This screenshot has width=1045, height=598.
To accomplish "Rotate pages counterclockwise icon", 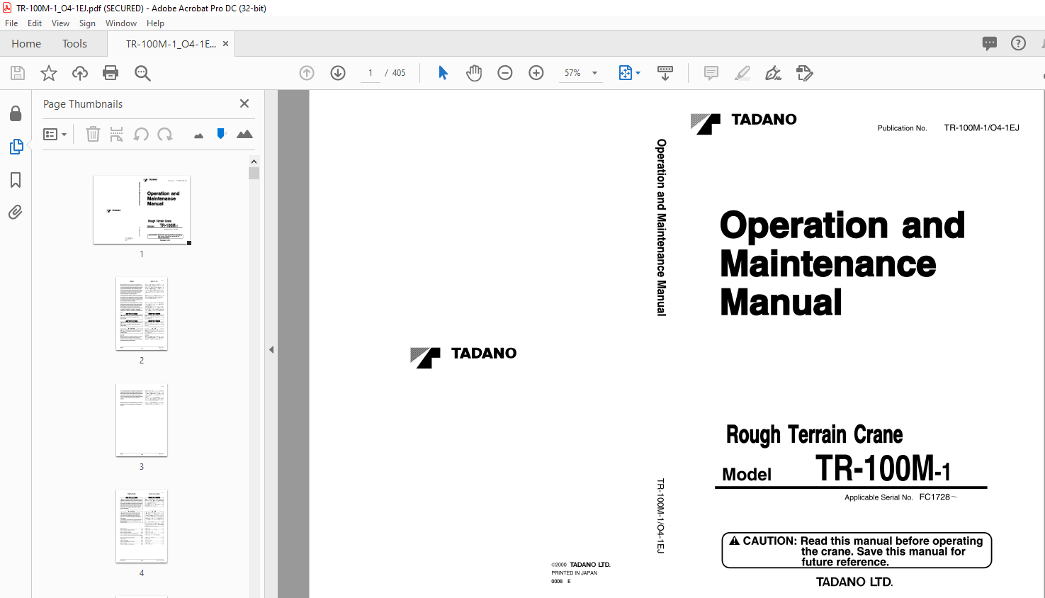I will pos(141,134).
